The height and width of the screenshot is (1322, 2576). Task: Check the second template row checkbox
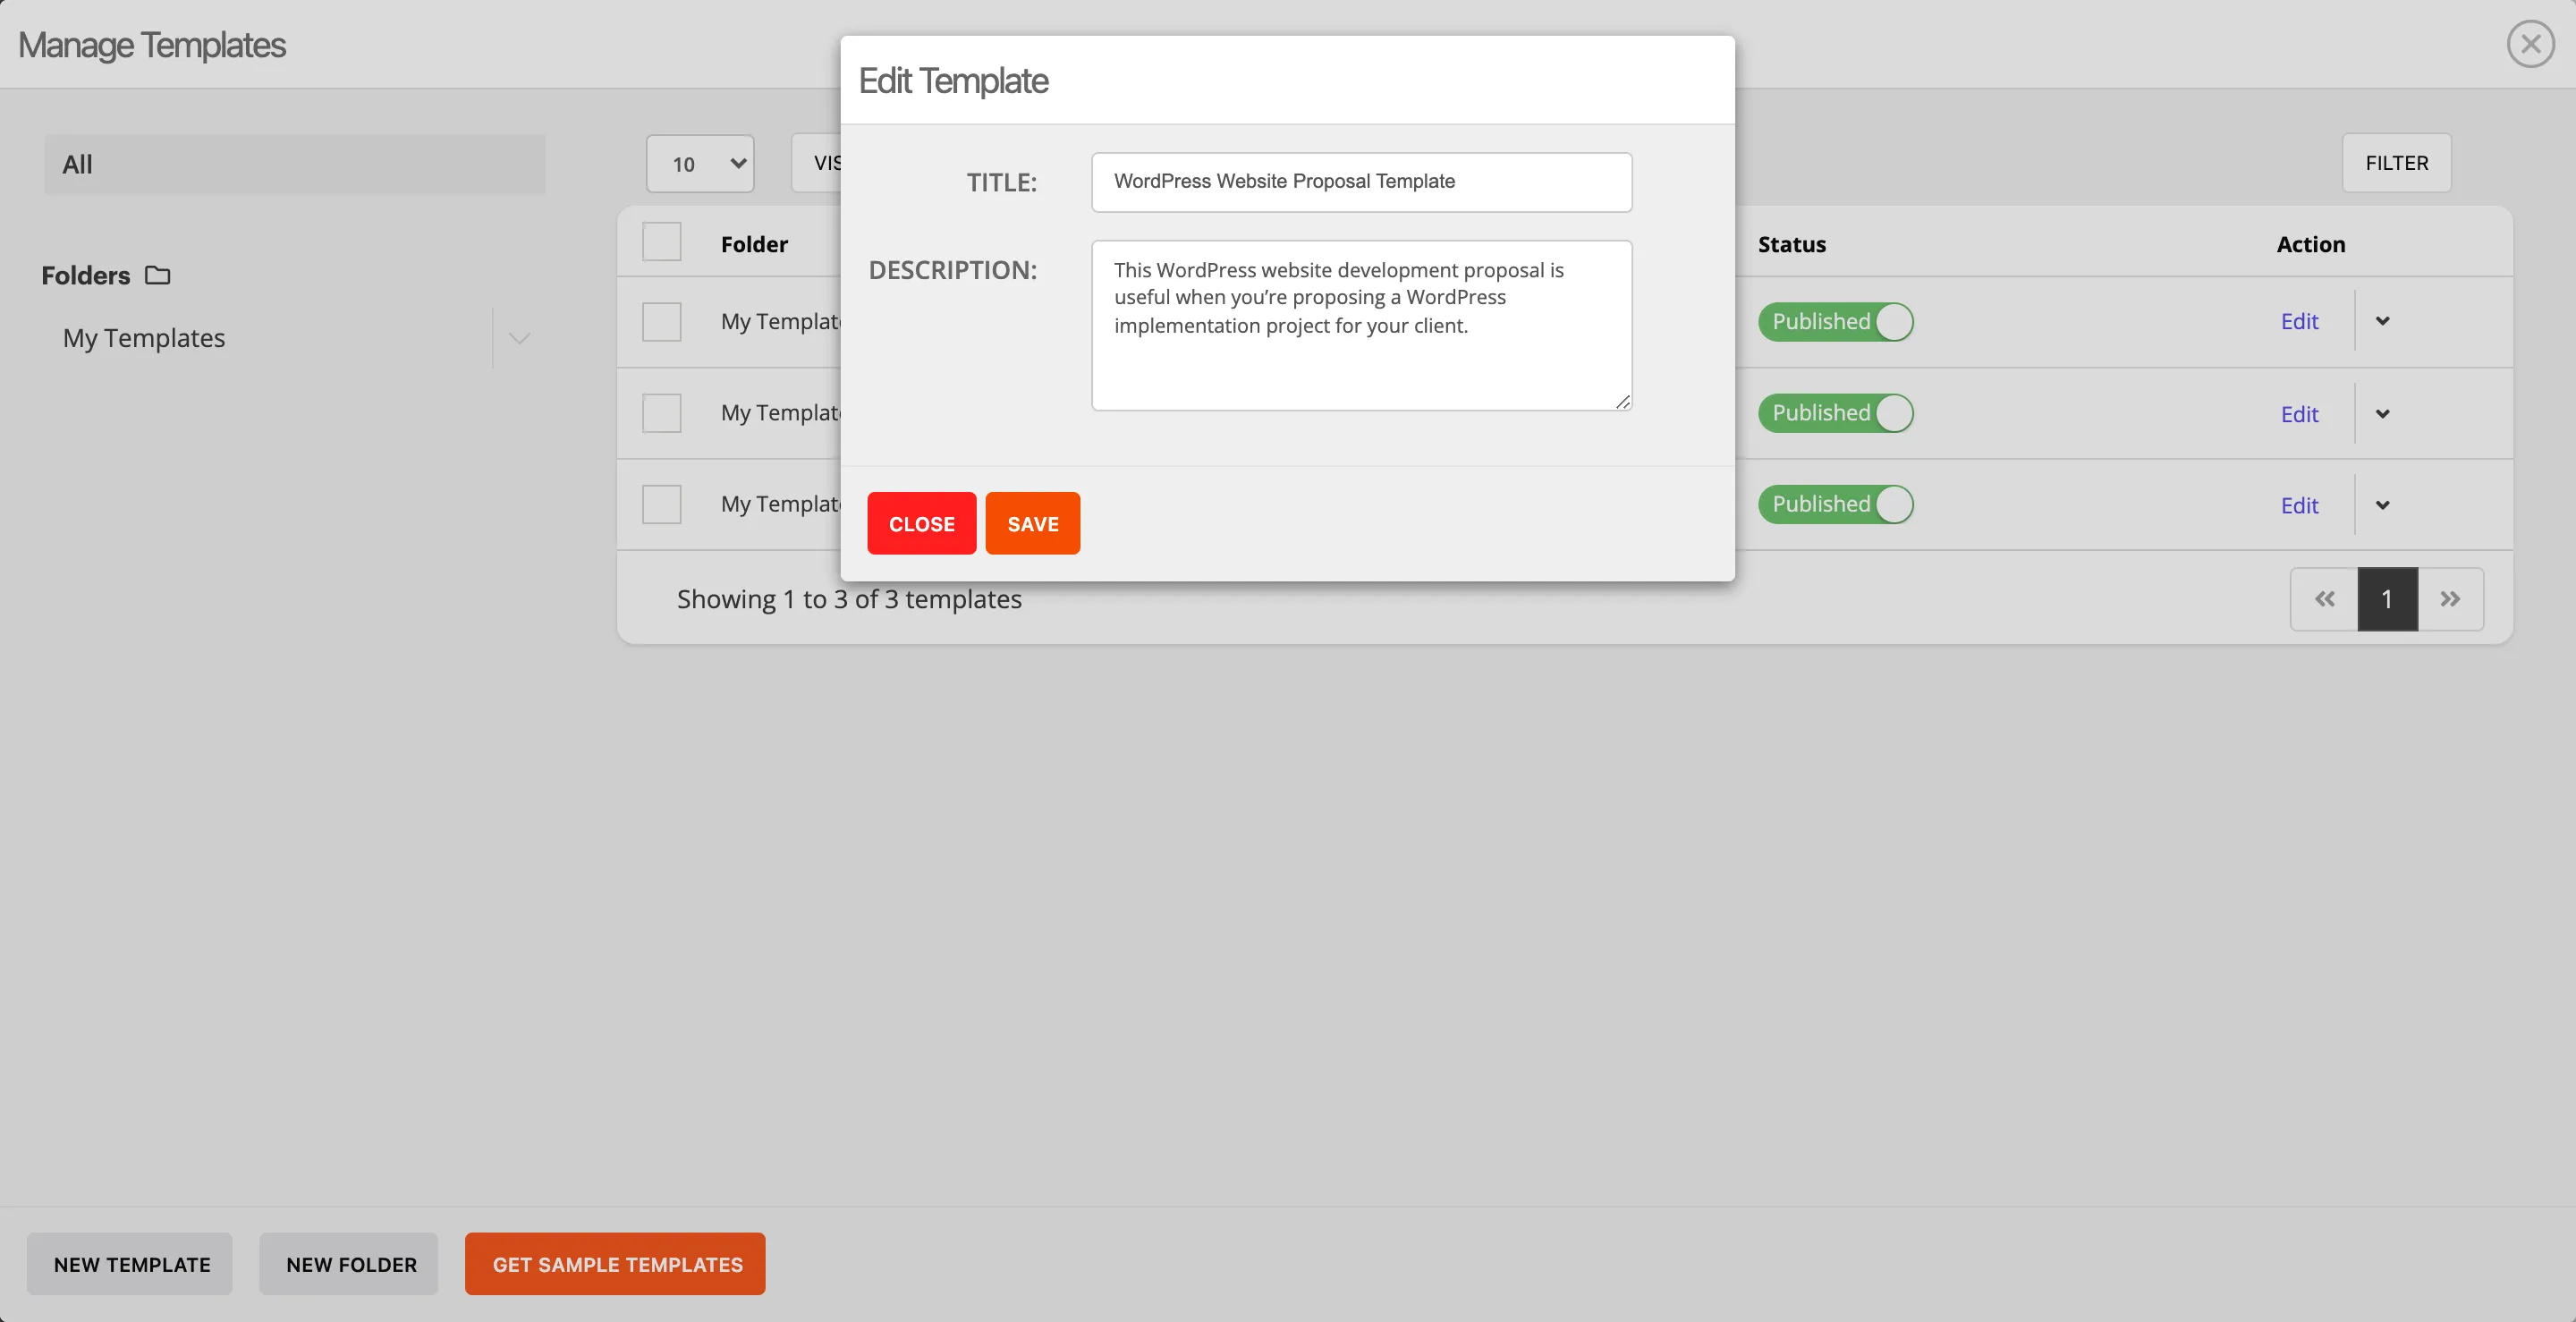click(x=661, y=412)
